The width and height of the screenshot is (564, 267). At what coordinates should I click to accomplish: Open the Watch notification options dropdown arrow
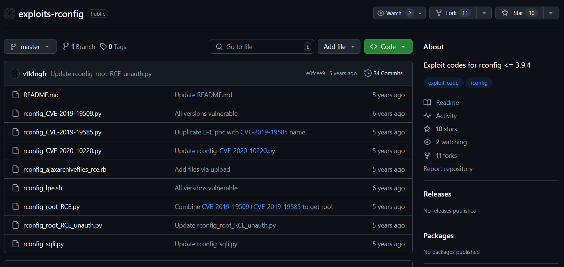(420, 13)
